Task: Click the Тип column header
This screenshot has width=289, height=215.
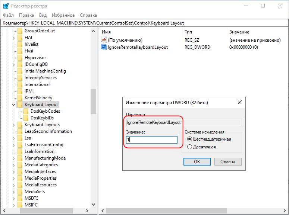Action: (204, 32)
